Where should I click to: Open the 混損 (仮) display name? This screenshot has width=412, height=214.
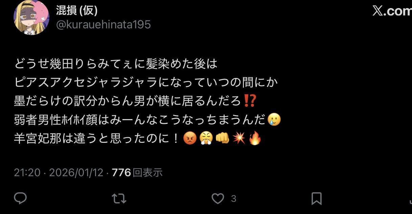(x=77, y=11)
